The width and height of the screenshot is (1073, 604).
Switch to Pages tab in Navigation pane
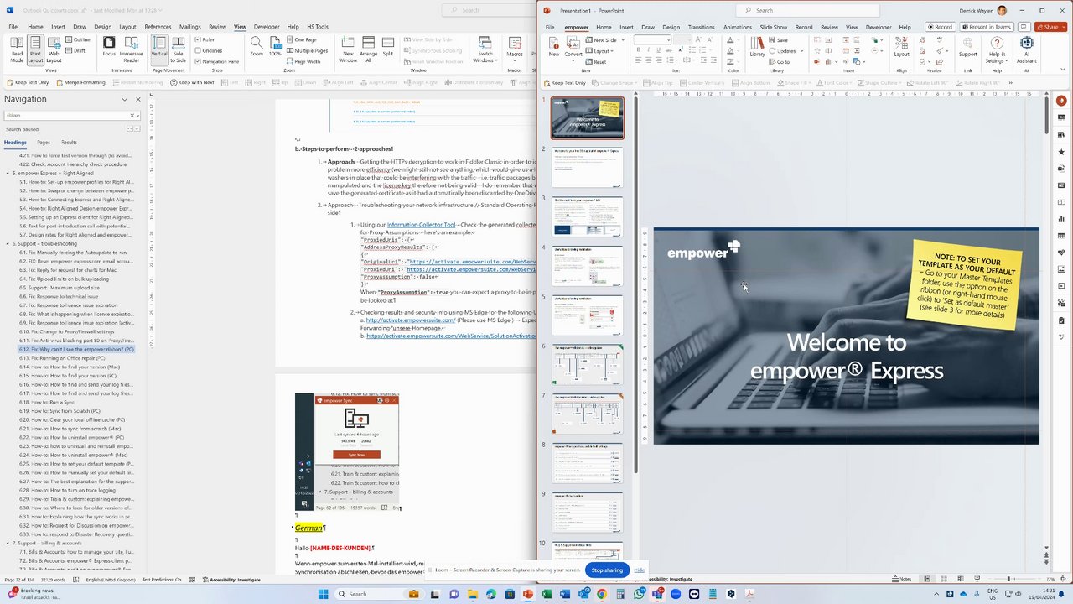pos(44,143)
